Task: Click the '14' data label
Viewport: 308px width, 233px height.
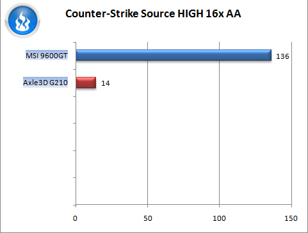Action: click(x=106, y=83)
